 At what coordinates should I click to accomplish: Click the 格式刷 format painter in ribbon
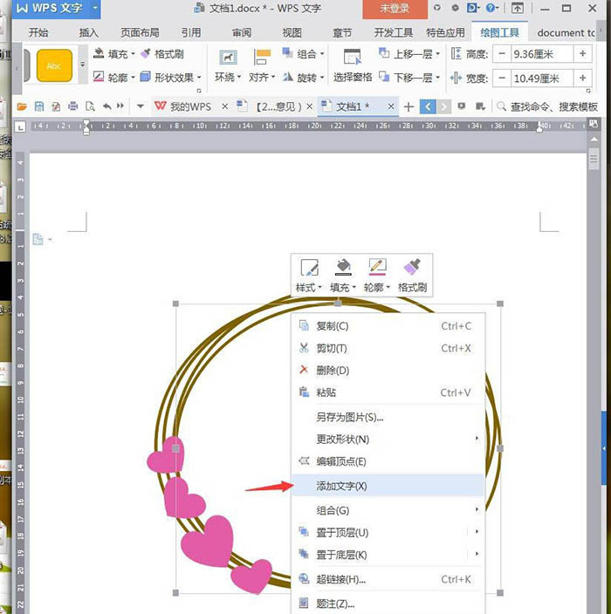tap(162, 54)
